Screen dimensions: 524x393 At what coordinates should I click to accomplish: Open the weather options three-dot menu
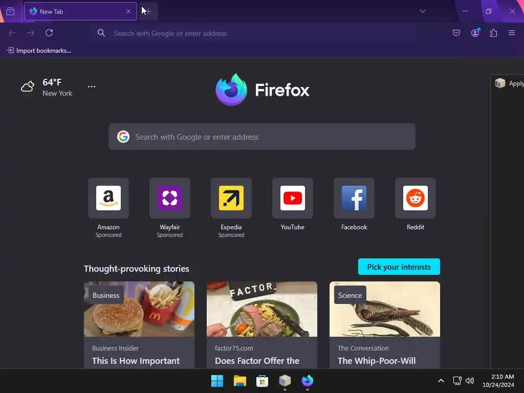tap(92, 87)
